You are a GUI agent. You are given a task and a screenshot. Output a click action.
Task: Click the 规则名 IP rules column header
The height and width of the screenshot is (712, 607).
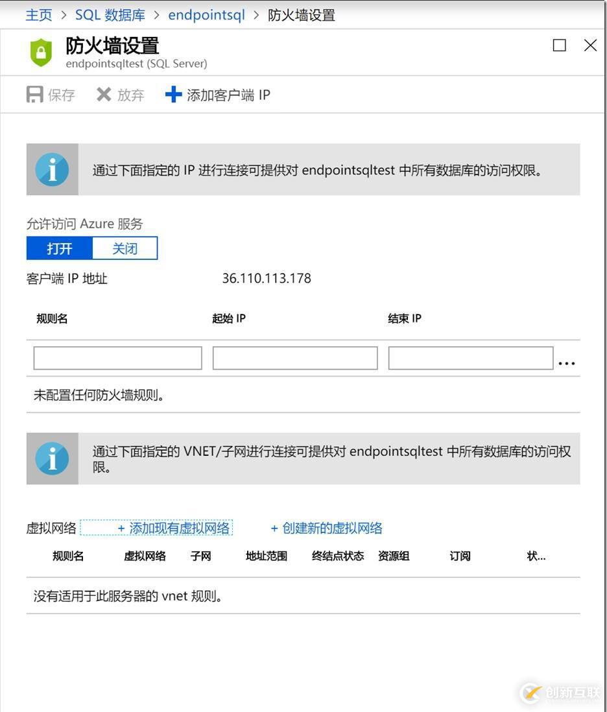pos(52,318)
